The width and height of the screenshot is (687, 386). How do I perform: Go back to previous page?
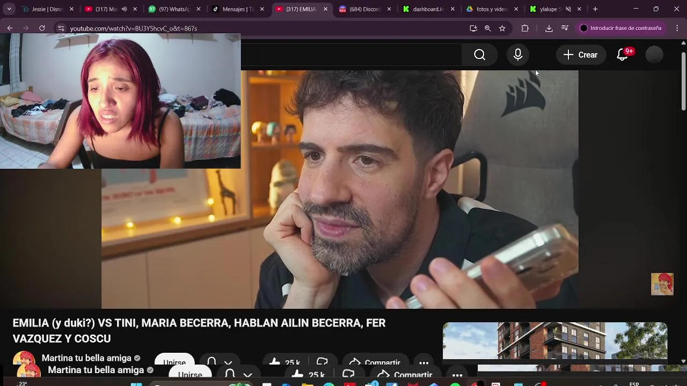tap(10, 28)
